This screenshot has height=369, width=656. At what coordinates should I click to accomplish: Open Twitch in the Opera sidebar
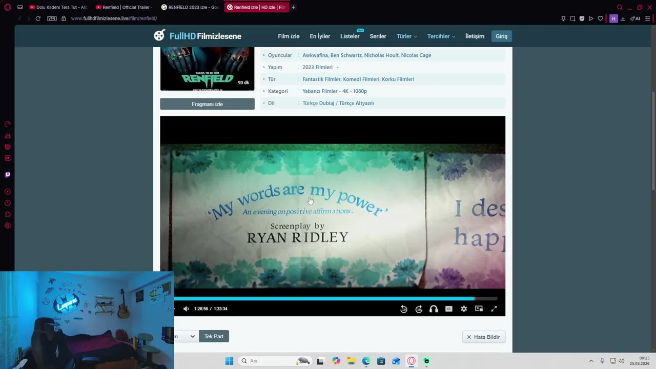tap(7, 175)
